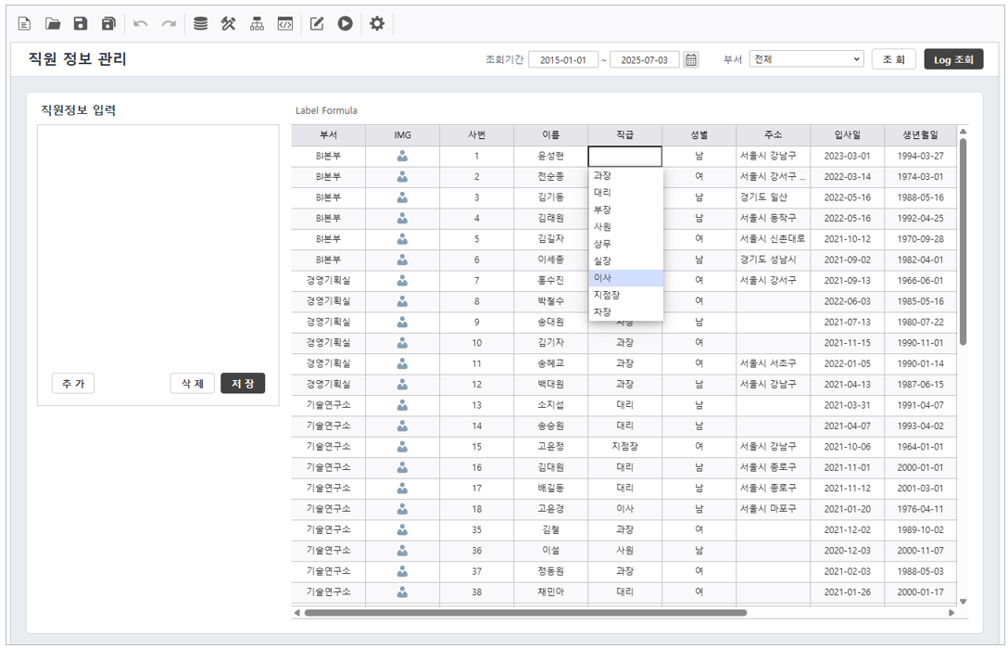Open file with the folder icon

pyautogui.click(x=53, y=24)
